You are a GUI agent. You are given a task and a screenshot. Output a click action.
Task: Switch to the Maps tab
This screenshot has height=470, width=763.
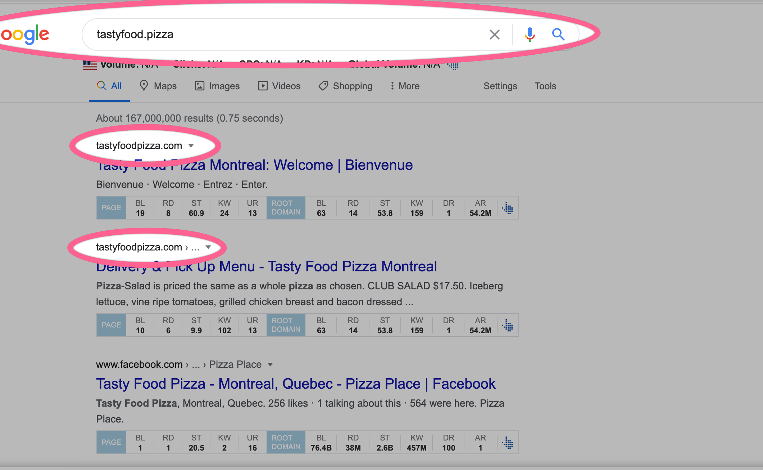pyautogui.click(x=158, y=86)
